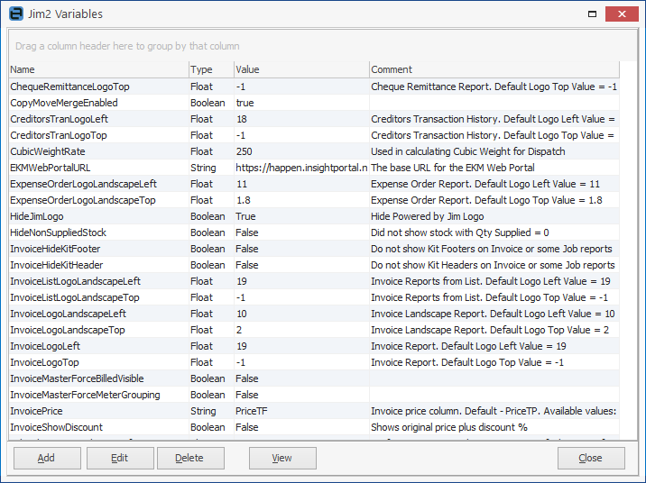Image resolution: width=646 pixels, height=483 pixels.
Task: Select the ChequeRemittanceLogoTop row
Action: coord(314,87)
